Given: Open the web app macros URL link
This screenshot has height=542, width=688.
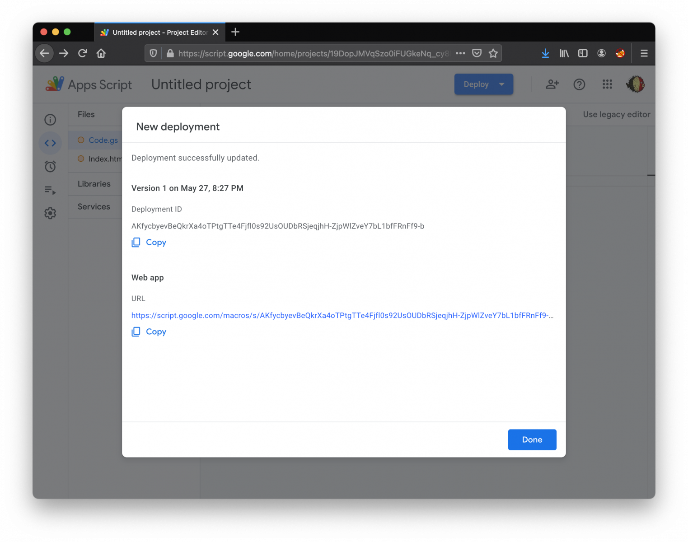Looking at the screenshot, I should [x=342, y=316].
